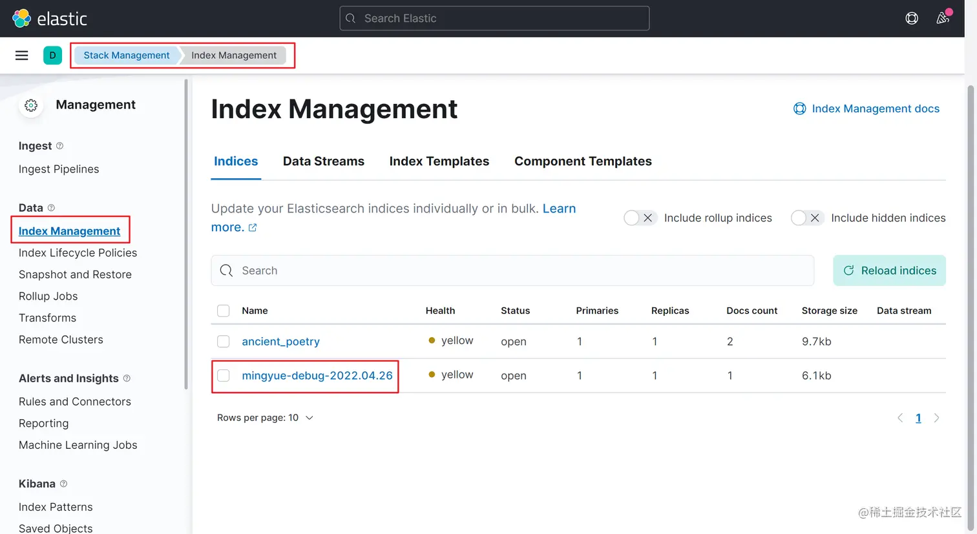This screenshot has height=534, width=977.
Task: Click Stack Management breadcrumb
Action: click(x=127, y=56)
